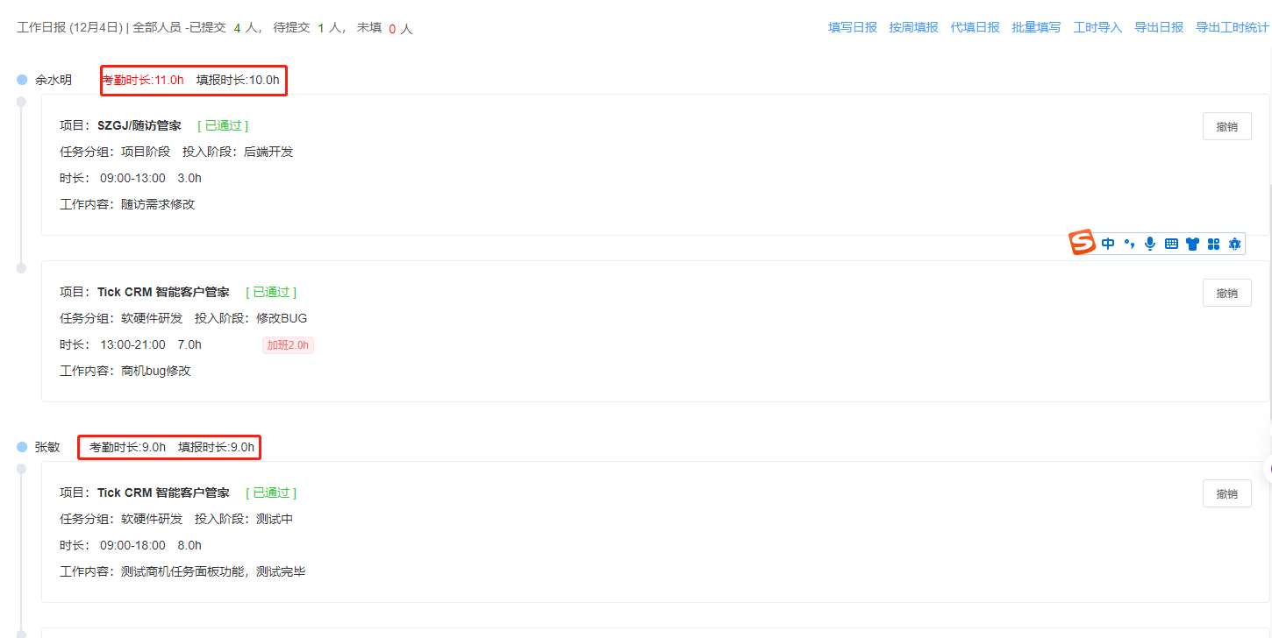Viewport: 1272px width, 638px height.
Task: Click the 代填日报 link
Action: pyautogui.click(x=975, y=27)
